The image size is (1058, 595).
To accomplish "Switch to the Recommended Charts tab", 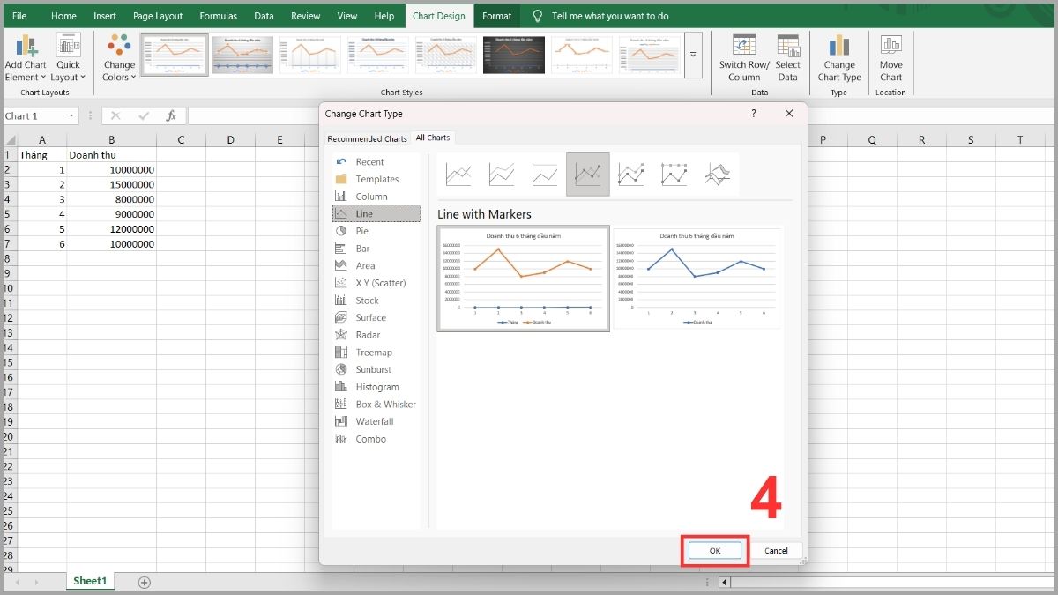I will pos(367,138).
